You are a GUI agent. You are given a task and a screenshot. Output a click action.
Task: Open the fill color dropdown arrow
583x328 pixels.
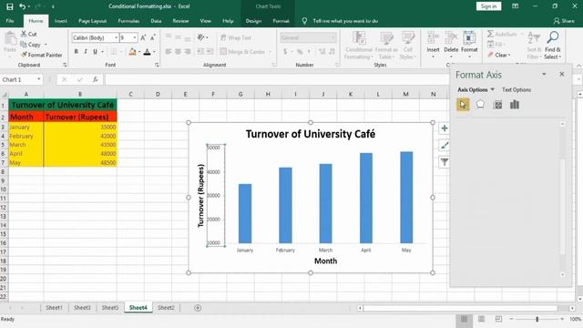139,52
